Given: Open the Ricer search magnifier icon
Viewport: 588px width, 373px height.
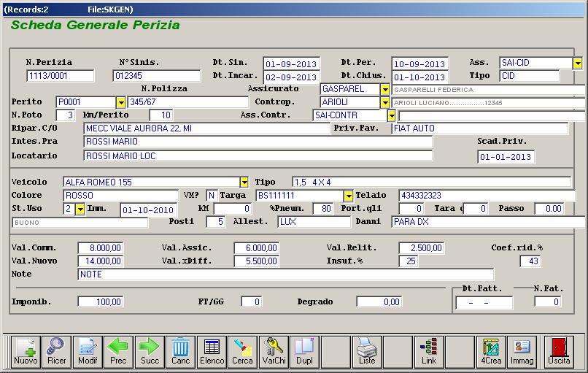Looking at the screenshot, I should 57,351.
